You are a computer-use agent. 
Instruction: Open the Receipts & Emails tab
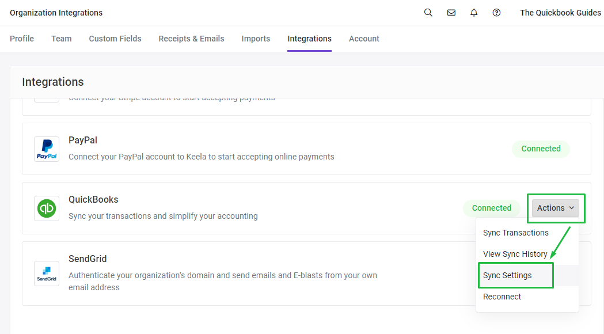click(191, 39)
